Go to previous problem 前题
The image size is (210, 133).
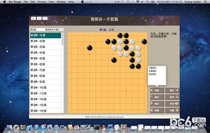[x=157, y=110]
